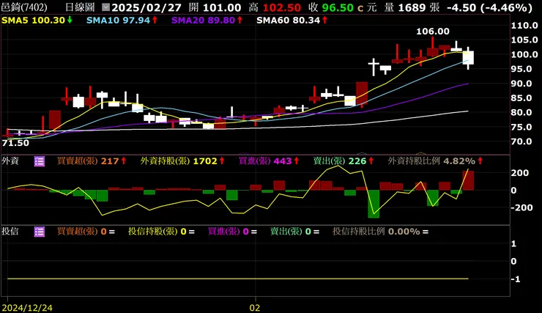The width and height of the screenshot is (542, 313).
Task: Click the SMA20 89.80 indicator label
Action: (207, 21)
